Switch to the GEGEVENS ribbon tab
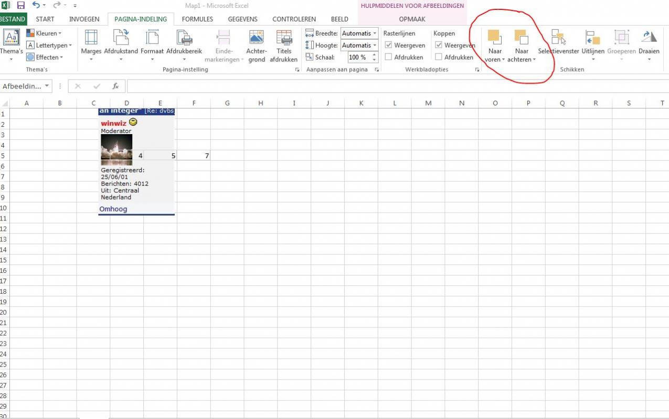Screen dimensions: 669x419 click(242, 19)
